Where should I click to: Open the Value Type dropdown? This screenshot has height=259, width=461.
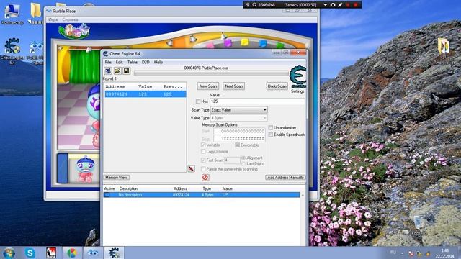[239, 118]
